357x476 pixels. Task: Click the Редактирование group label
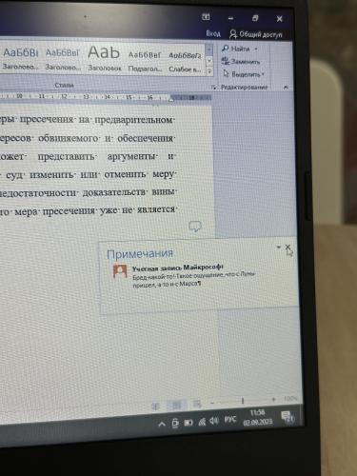coord(244,87)
